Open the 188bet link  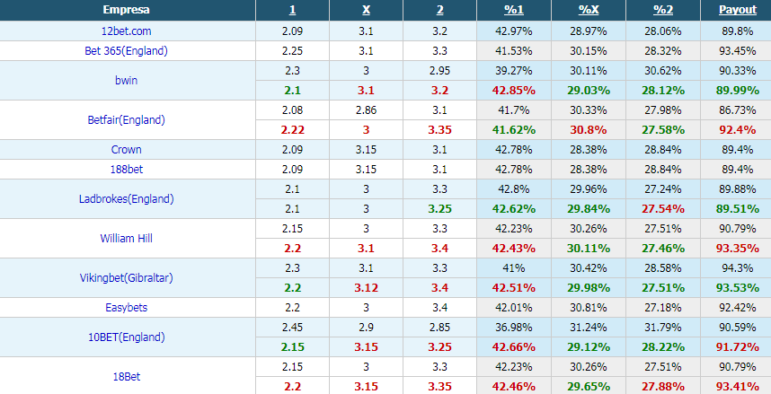click(x=127, y=170)
